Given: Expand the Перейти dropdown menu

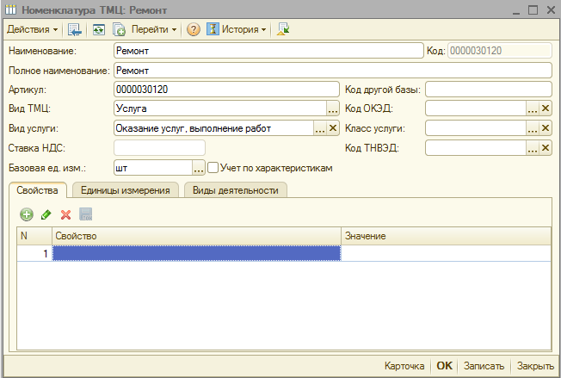Looking at the screenshot, I should pos(154,29).
